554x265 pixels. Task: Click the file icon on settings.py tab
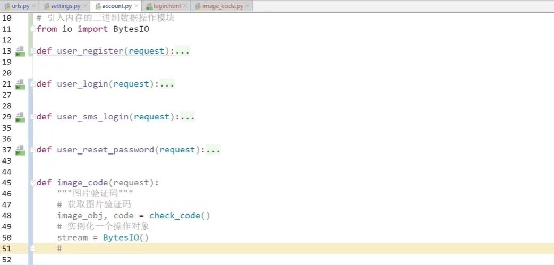[47, 6]
